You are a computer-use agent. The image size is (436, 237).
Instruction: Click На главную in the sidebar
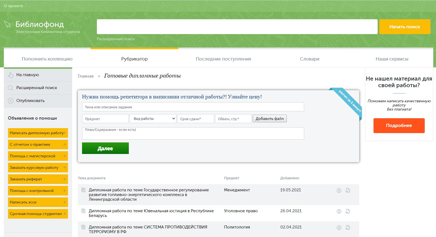(28, 75)
